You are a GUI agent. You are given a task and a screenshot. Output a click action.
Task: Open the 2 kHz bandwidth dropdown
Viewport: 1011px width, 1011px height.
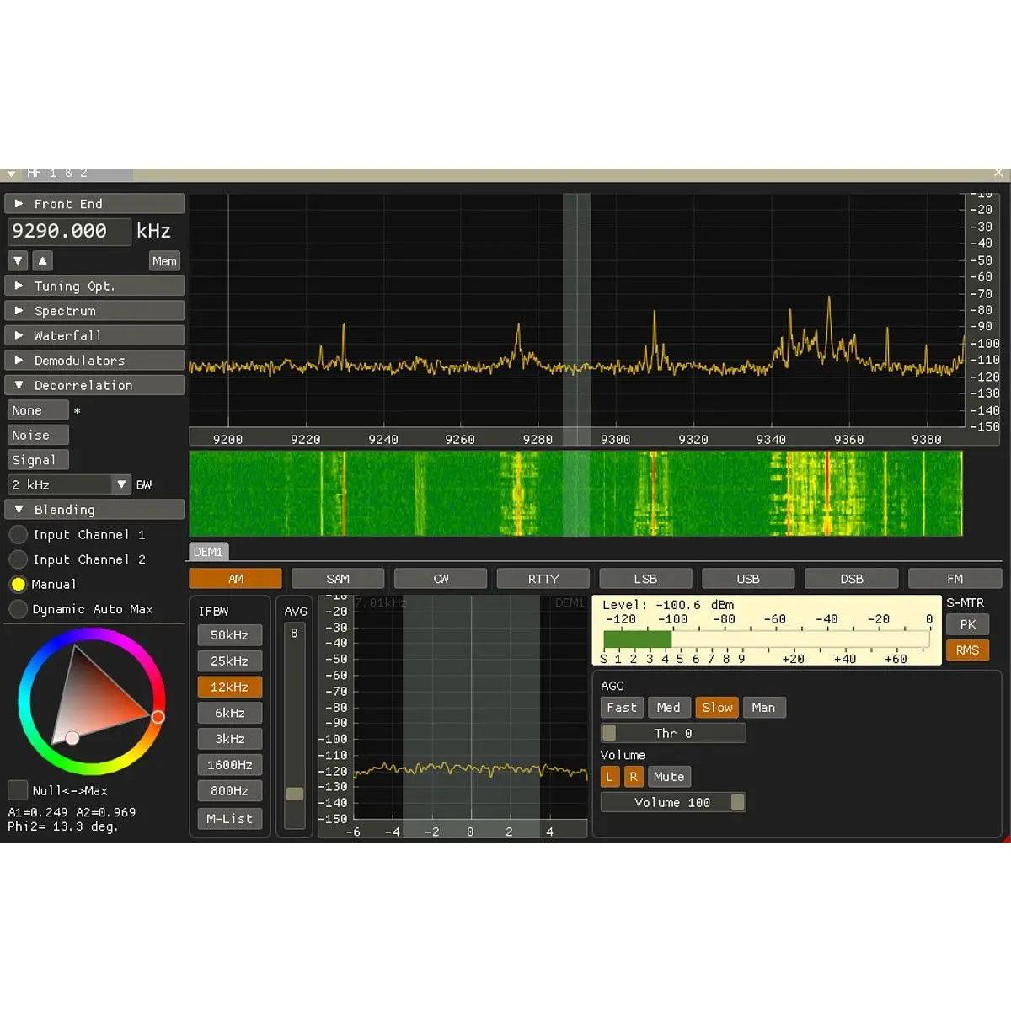point(121,484)
